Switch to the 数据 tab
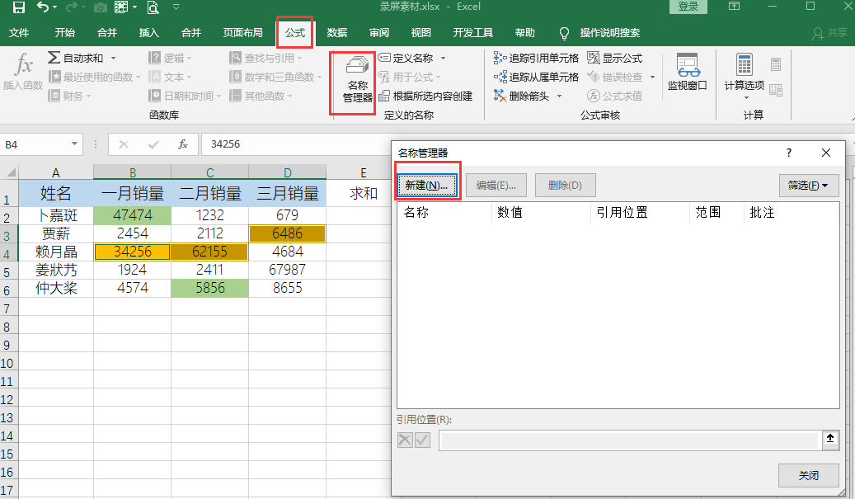 [x=337, y=33]
